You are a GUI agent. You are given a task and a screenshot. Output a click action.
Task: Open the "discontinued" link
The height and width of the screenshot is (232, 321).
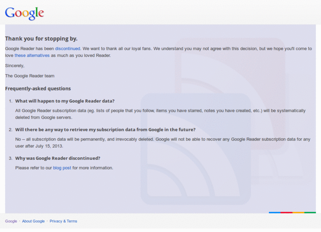pos(67,49)
